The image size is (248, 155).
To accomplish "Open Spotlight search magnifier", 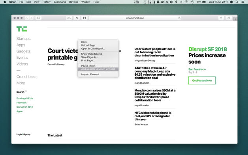I will click(x=237, y=2).
